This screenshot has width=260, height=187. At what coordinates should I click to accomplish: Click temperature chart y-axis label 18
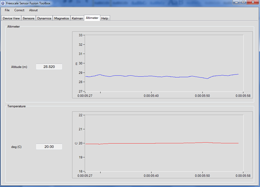80,171
